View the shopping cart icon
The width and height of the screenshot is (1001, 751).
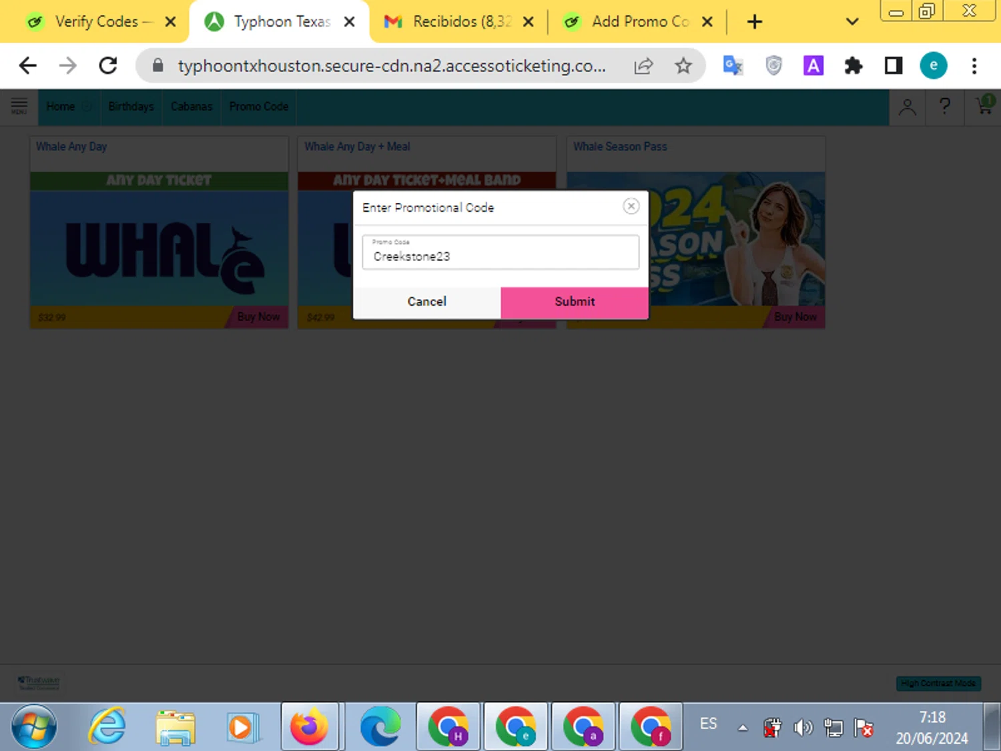coord(985,105)
